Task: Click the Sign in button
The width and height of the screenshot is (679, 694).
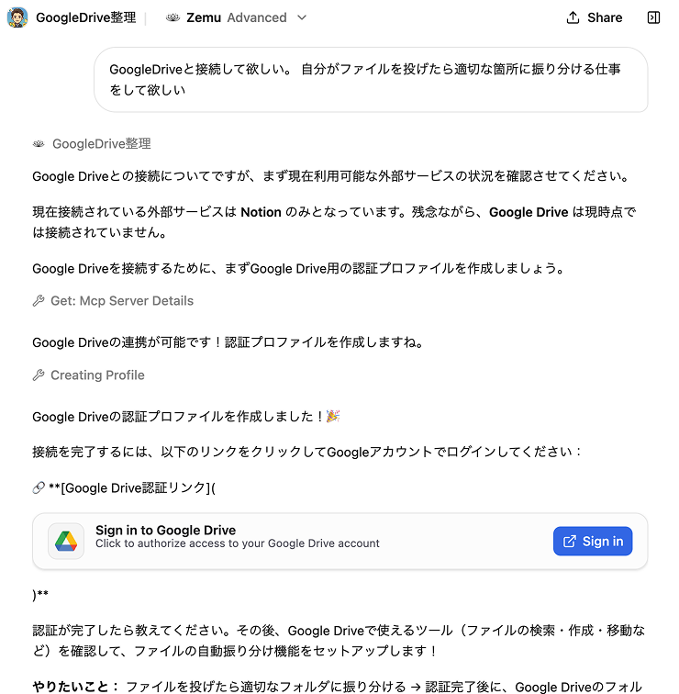Action: tap(593, 541)
